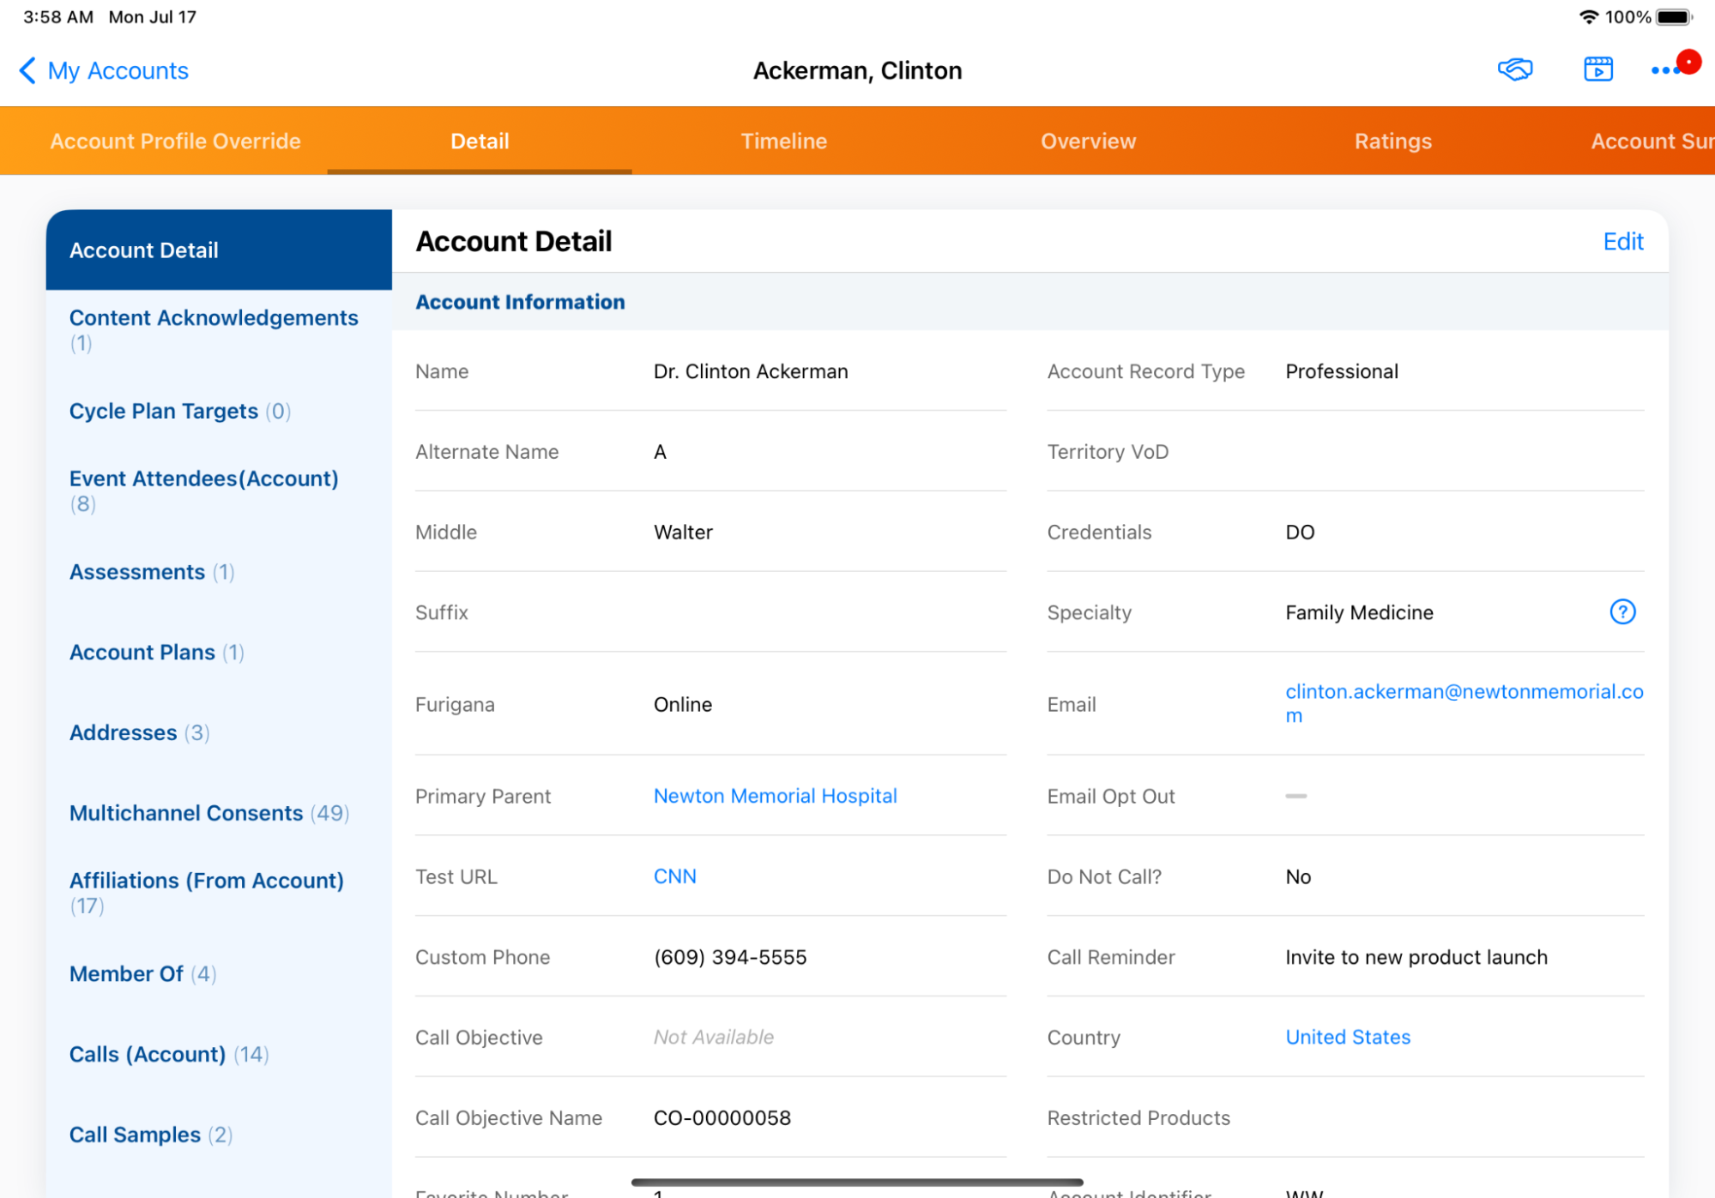This screenshot has width=1715, height=1198.
Task: Tap the handshake record-a-call icon
Action: click(x=1515, y=69)
